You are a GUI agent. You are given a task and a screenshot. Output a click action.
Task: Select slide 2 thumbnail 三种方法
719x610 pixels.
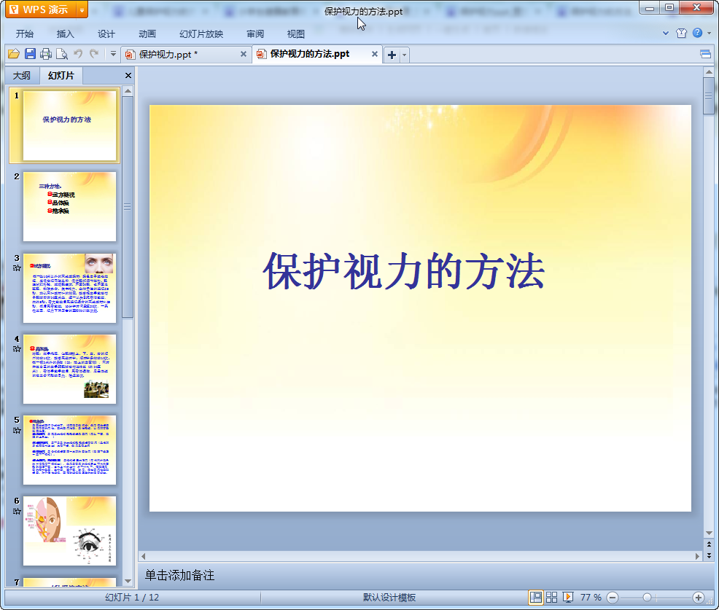69,207
